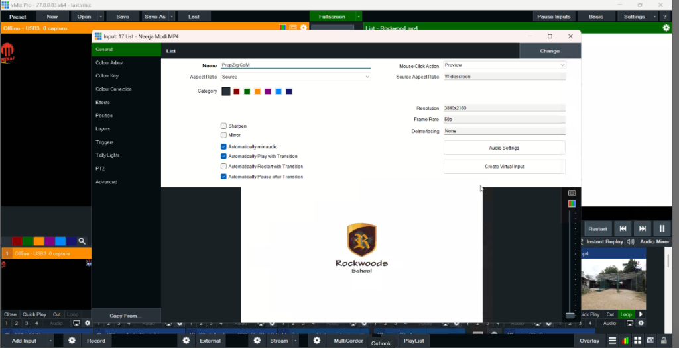The height and width of the screenshot is (348, 679).
Task: Uncheck Automatically Play with Transition
Action: point(224,156)
